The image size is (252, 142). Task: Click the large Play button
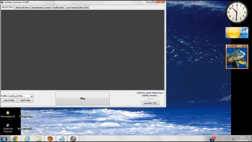pyautogui.click(x=83, y=98)
